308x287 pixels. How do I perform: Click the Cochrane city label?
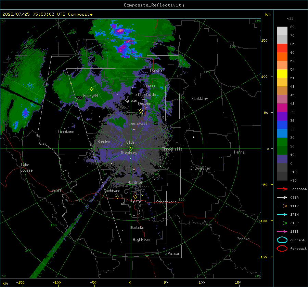coord(112,191)
